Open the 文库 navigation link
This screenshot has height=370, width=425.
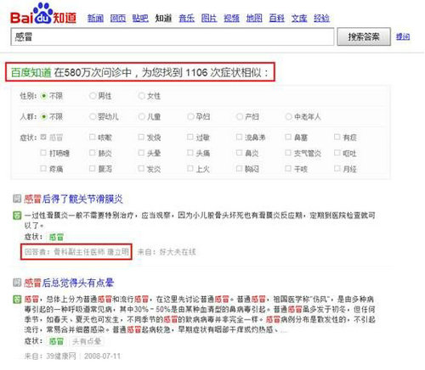[x=299, y=19]
